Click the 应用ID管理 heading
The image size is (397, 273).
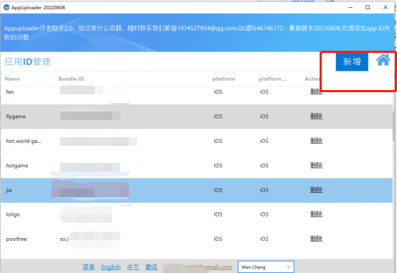click(x=28, y=61)
